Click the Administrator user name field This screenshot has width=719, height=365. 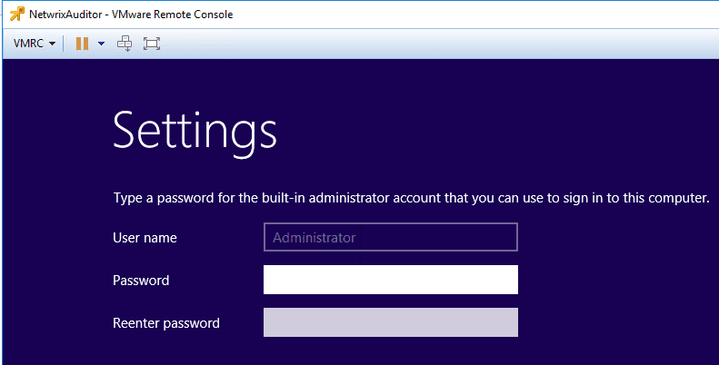(390, 237)
